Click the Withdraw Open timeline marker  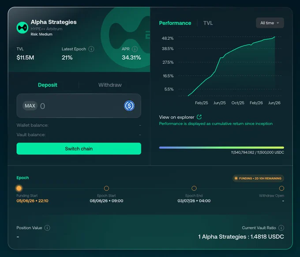point(281,188)
